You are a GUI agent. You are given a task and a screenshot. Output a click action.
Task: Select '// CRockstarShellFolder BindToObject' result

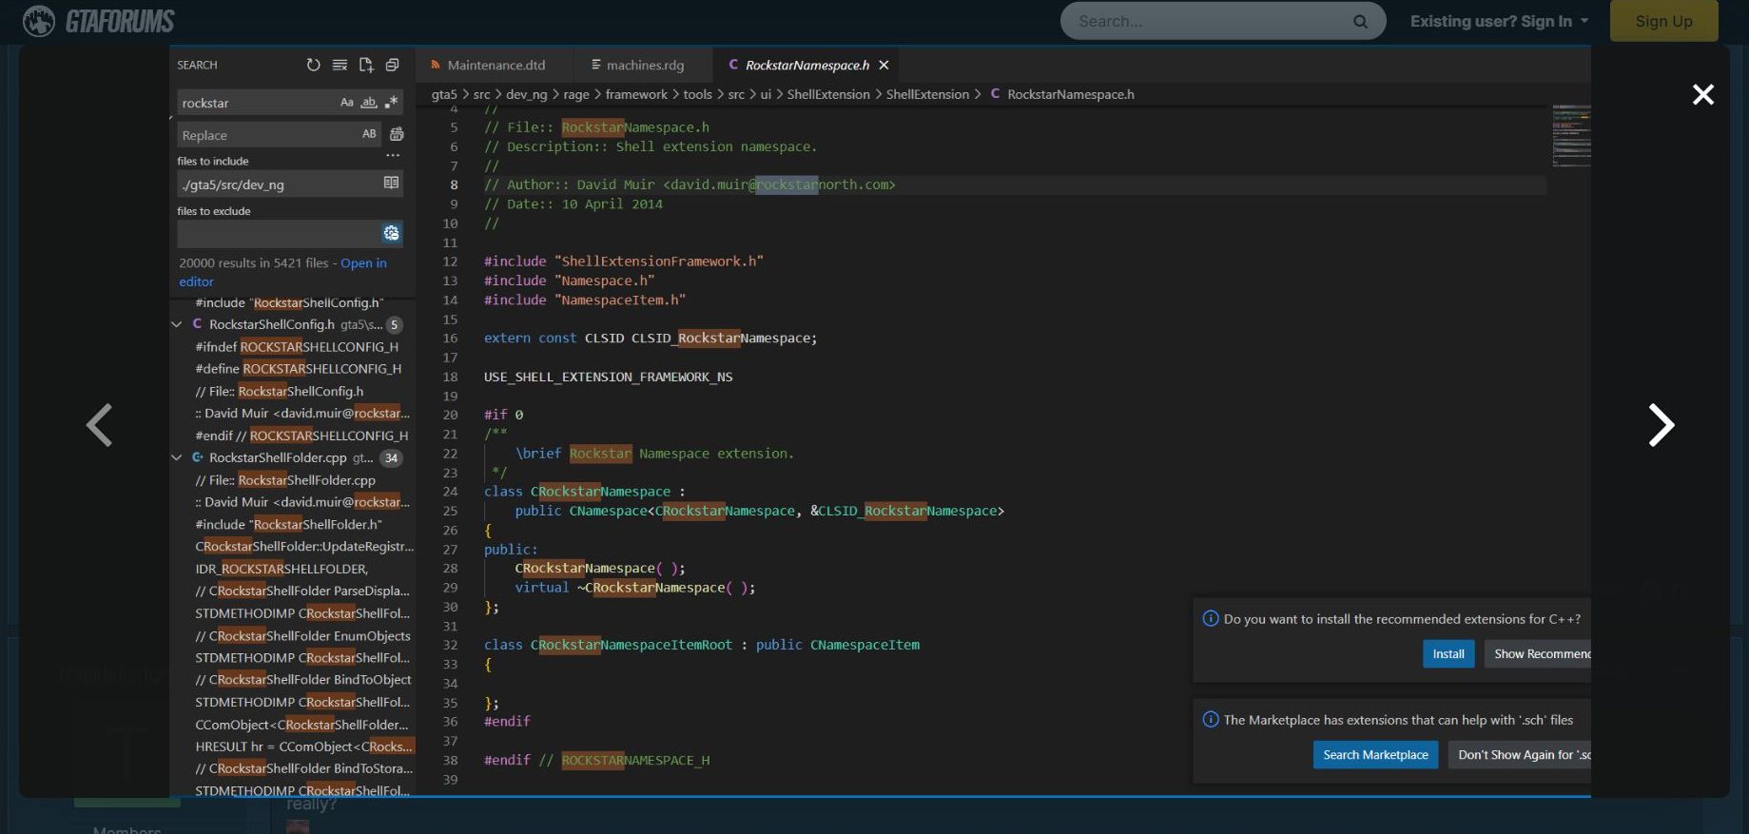pyautogui.click(x=303, y=680)
